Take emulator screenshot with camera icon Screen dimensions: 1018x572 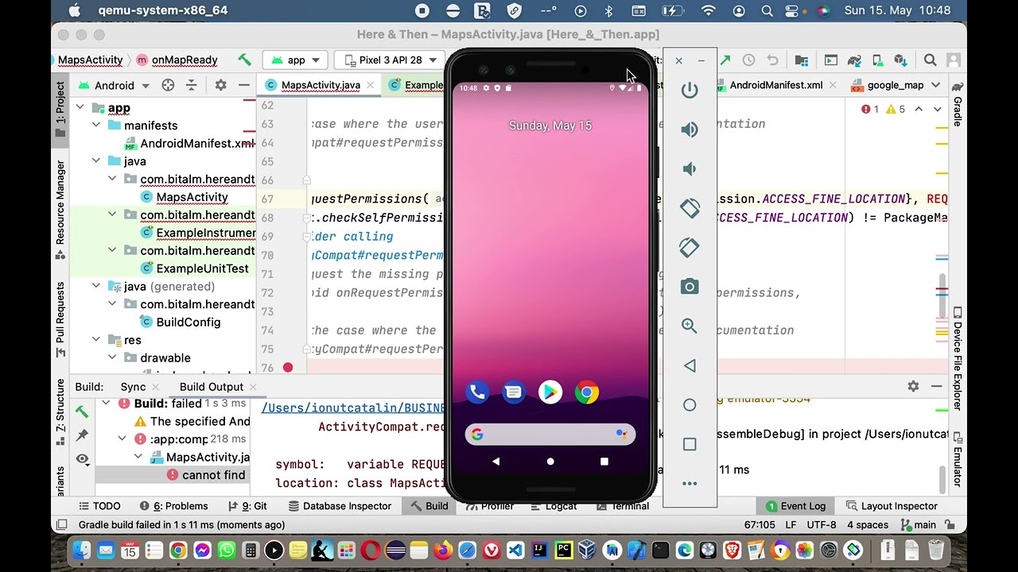click(x=690, y=287)
